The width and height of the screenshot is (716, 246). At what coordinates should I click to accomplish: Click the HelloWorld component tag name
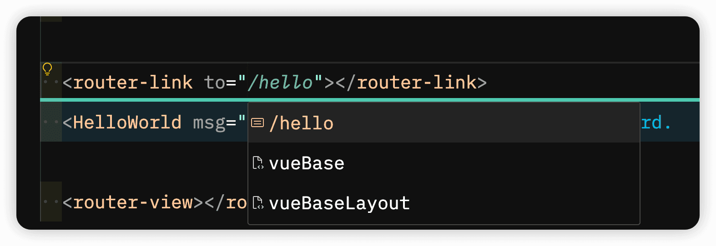pos(127,123)
